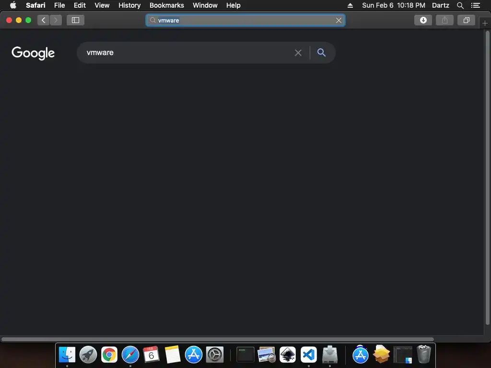
Task: Open the History menu
Action: click(129, 5)
